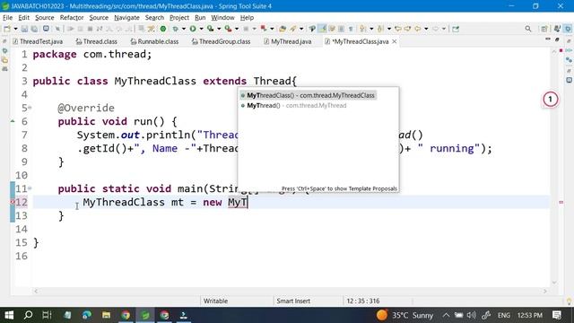Click the Previous Annotation toolbar icon
Screen dimensions: 574x323
[380, 29]
